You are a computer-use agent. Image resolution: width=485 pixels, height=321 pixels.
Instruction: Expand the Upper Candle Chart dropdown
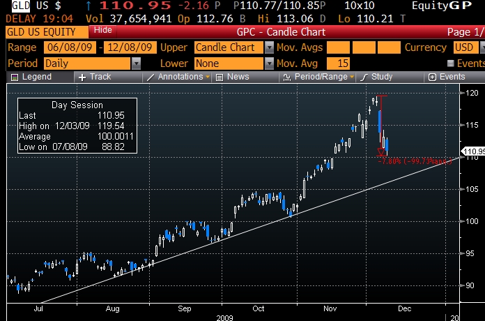[269, 47]
